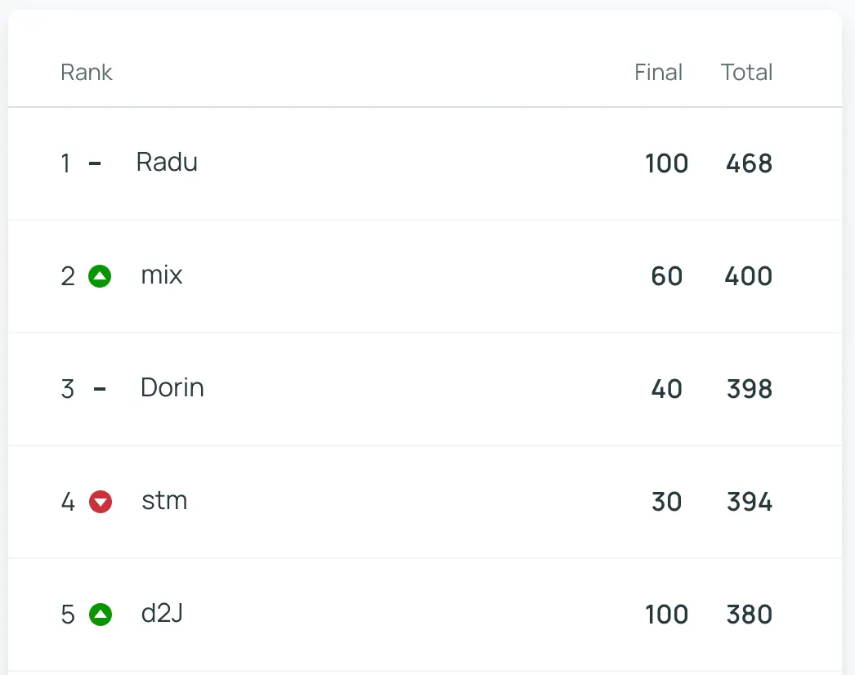Select the Rank column header
The width and height of the screenshot is (855, 675).
pyautogui.click(x=86, y=72)
